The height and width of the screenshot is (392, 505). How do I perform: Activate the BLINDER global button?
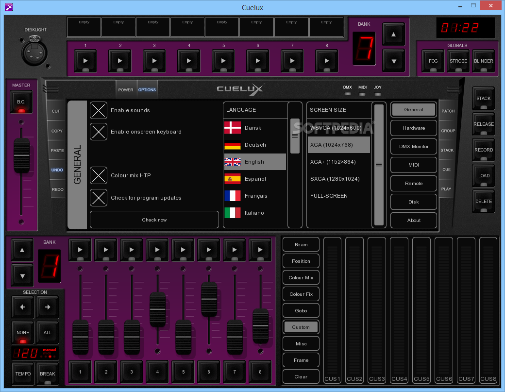(484, 61)
